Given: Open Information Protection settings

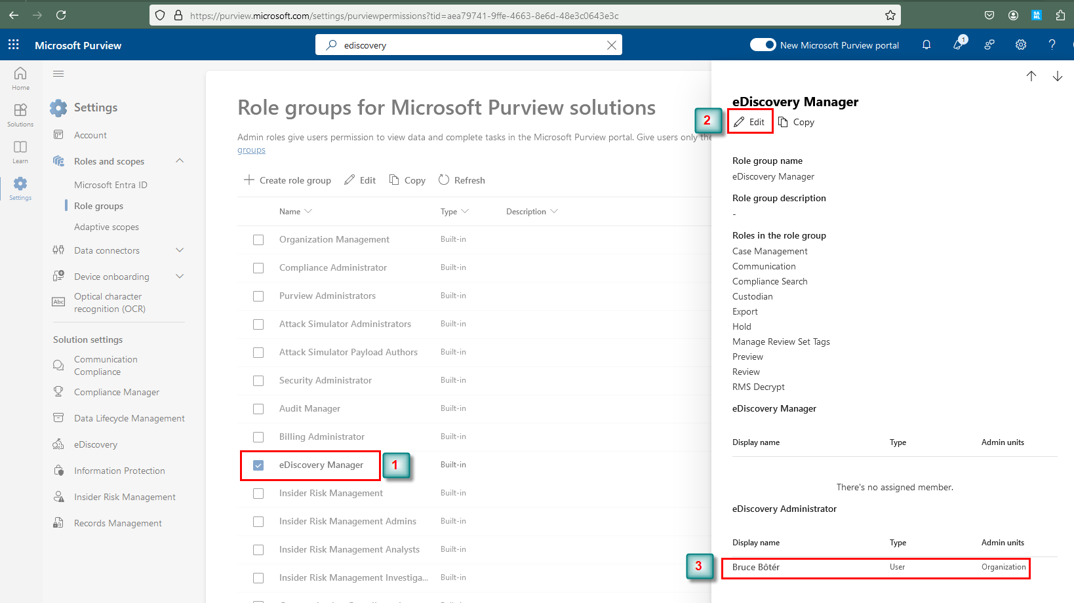Looking at the screenshot, I should [119, 471].
